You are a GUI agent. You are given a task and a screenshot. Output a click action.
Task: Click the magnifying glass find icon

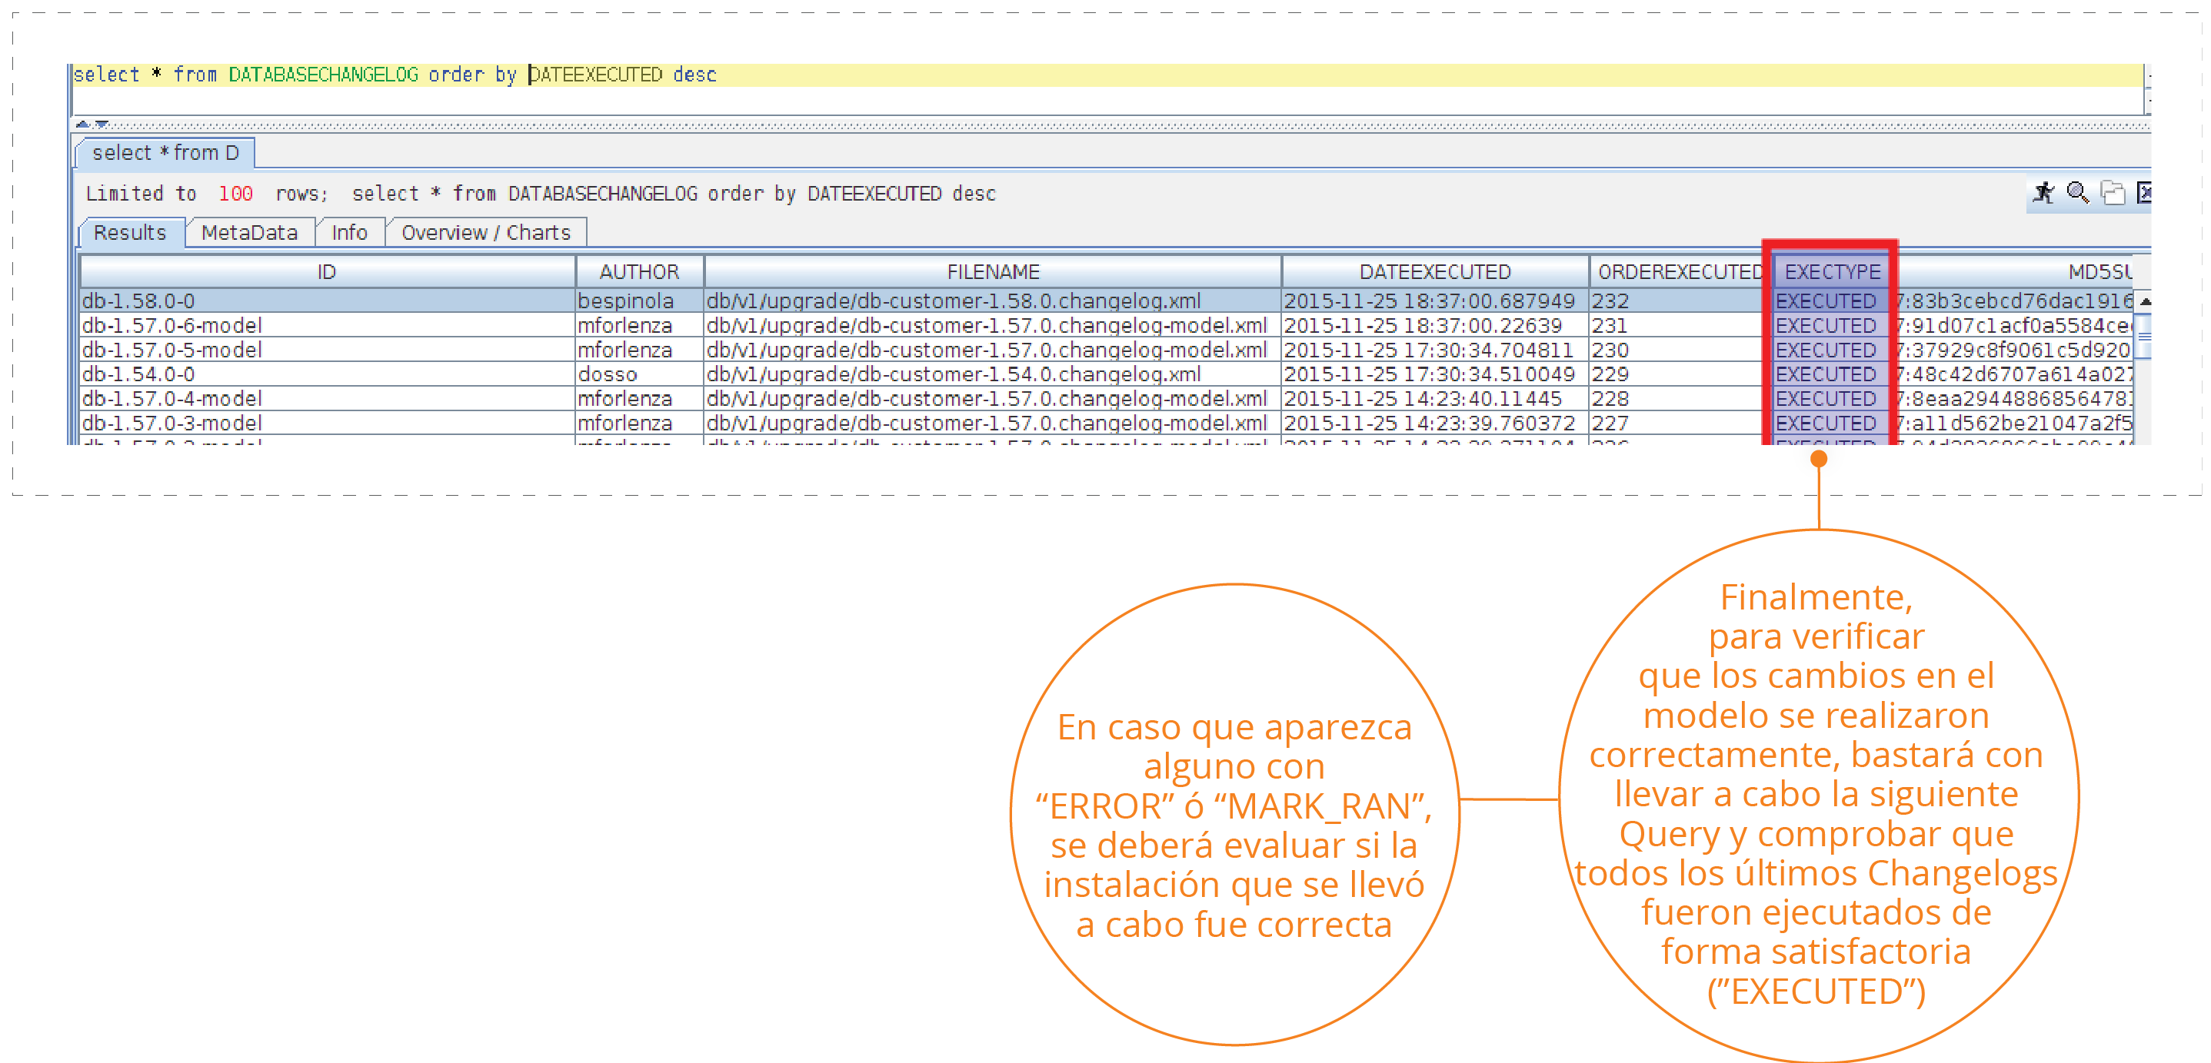coord(2077,193)
